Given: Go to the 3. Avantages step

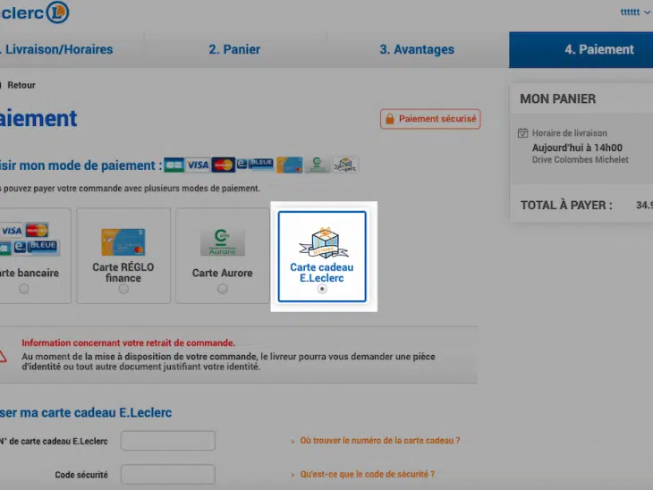Looking at the screenshot, I should (x=417, y=49).
